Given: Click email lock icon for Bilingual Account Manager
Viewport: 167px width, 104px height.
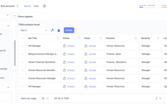Looking at the screenshot, I should point(86,54).
